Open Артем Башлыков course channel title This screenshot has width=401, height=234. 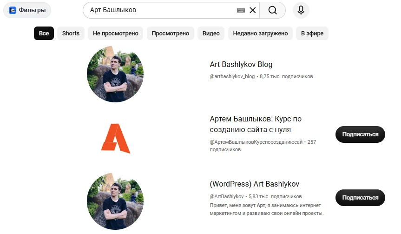click(x=256, y=124)
